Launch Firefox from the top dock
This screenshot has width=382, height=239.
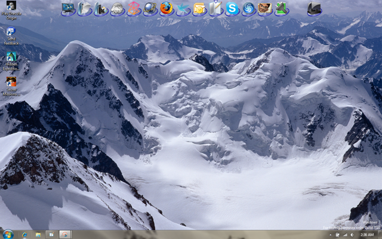(x=167, y=8)
